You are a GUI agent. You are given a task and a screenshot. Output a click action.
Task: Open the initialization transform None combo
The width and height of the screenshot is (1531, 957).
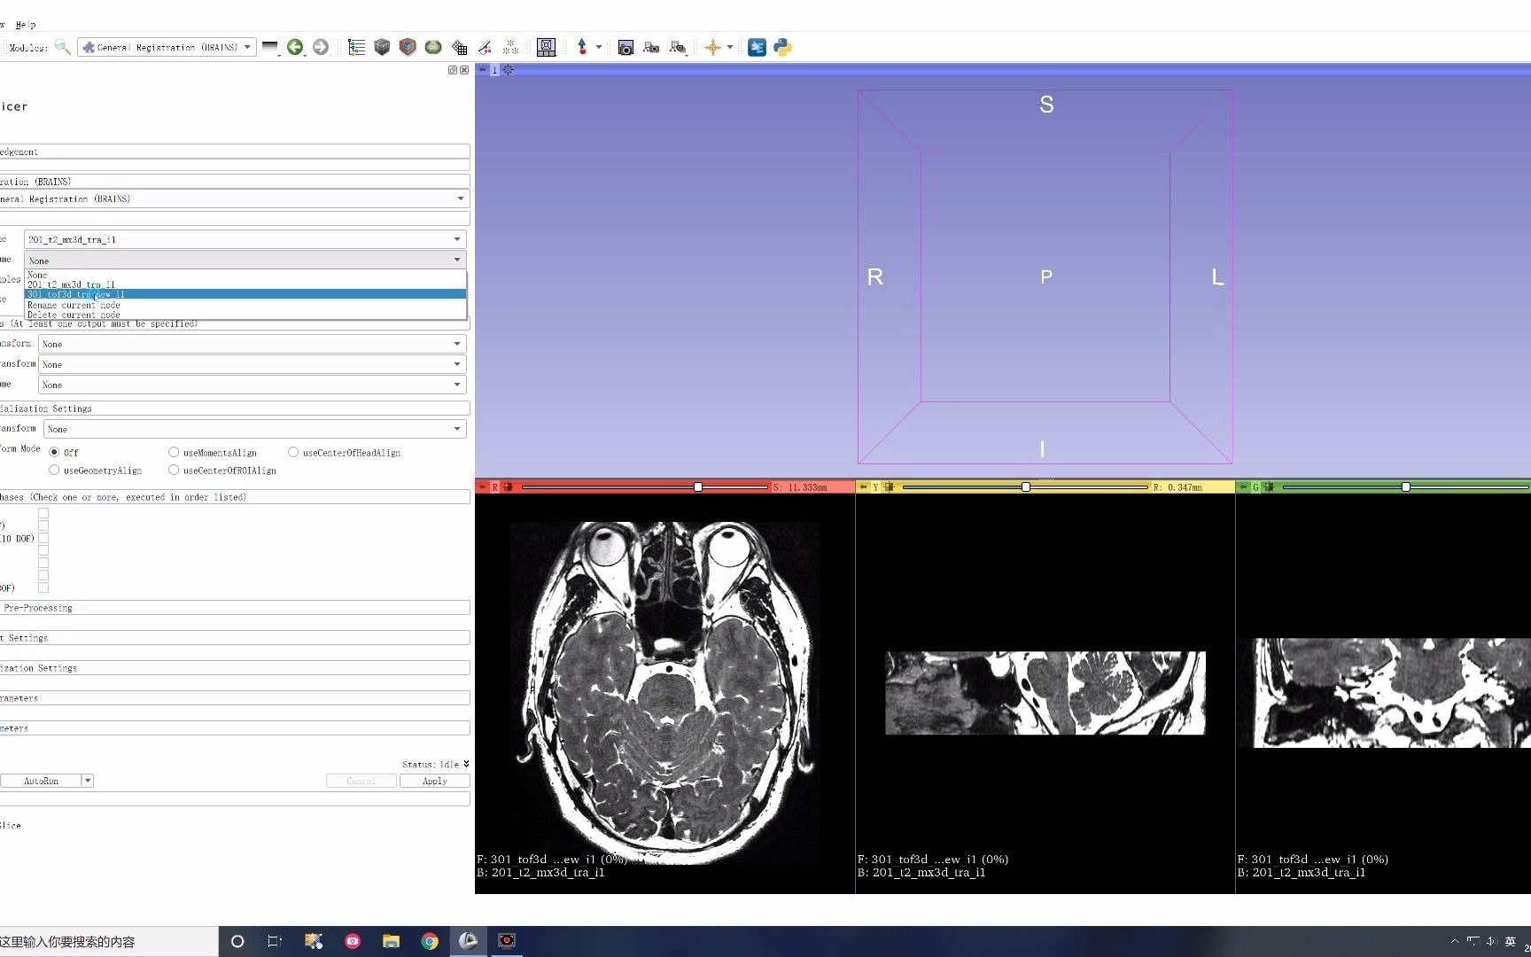pyautogui.click(x=254, y=429)
